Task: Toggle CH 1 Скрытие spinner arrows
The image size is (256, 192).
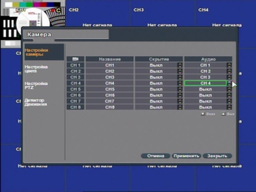Action: point(180,65)
